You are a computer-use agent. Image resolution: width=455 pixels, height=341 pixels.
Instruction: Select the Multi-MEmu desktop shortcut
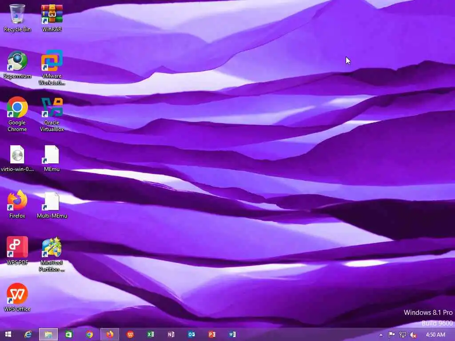click(52, 205)
